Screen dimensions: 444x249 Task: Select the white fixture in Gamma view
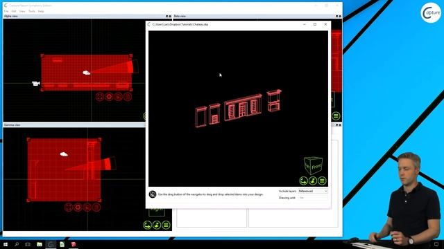tap(64, 154)
